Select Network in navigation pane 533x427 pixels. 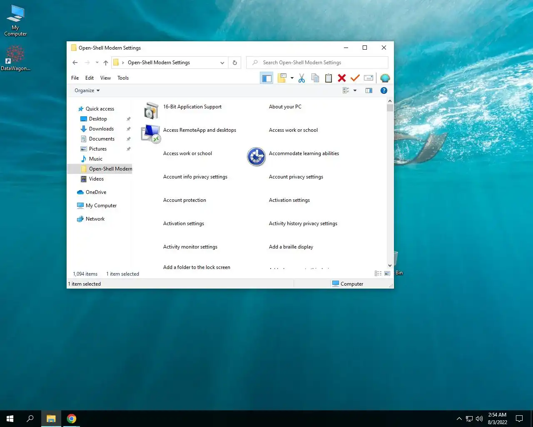coord(95,219)
